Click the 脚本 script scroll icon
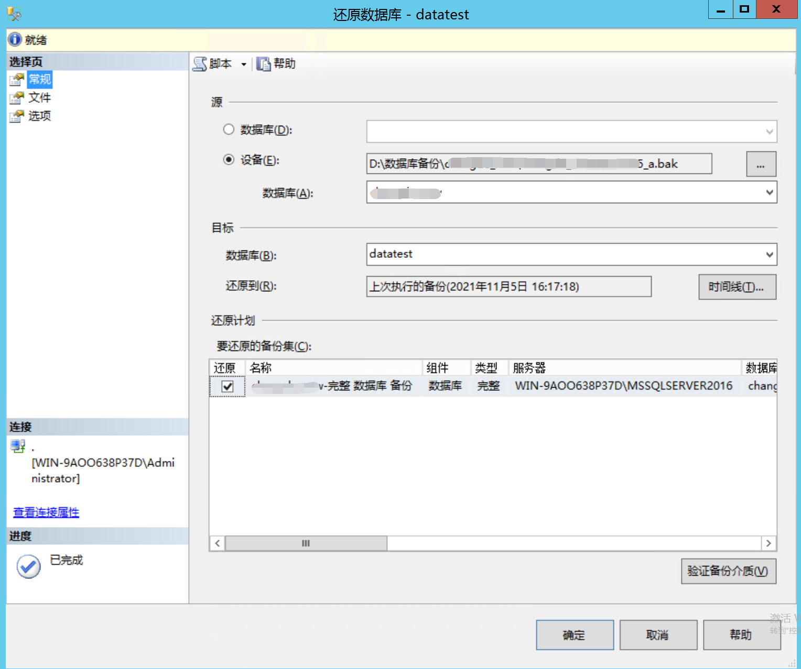This screenshot has height=669, width=801. pos(200,63)
